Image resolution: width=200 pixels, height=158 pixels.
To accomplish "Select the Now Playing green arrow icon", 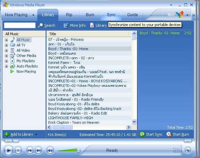I will [12, 71].
